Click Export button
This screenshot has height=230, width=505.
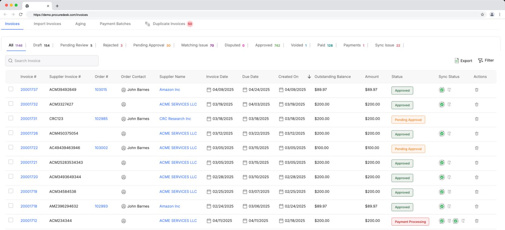[463, 61]
